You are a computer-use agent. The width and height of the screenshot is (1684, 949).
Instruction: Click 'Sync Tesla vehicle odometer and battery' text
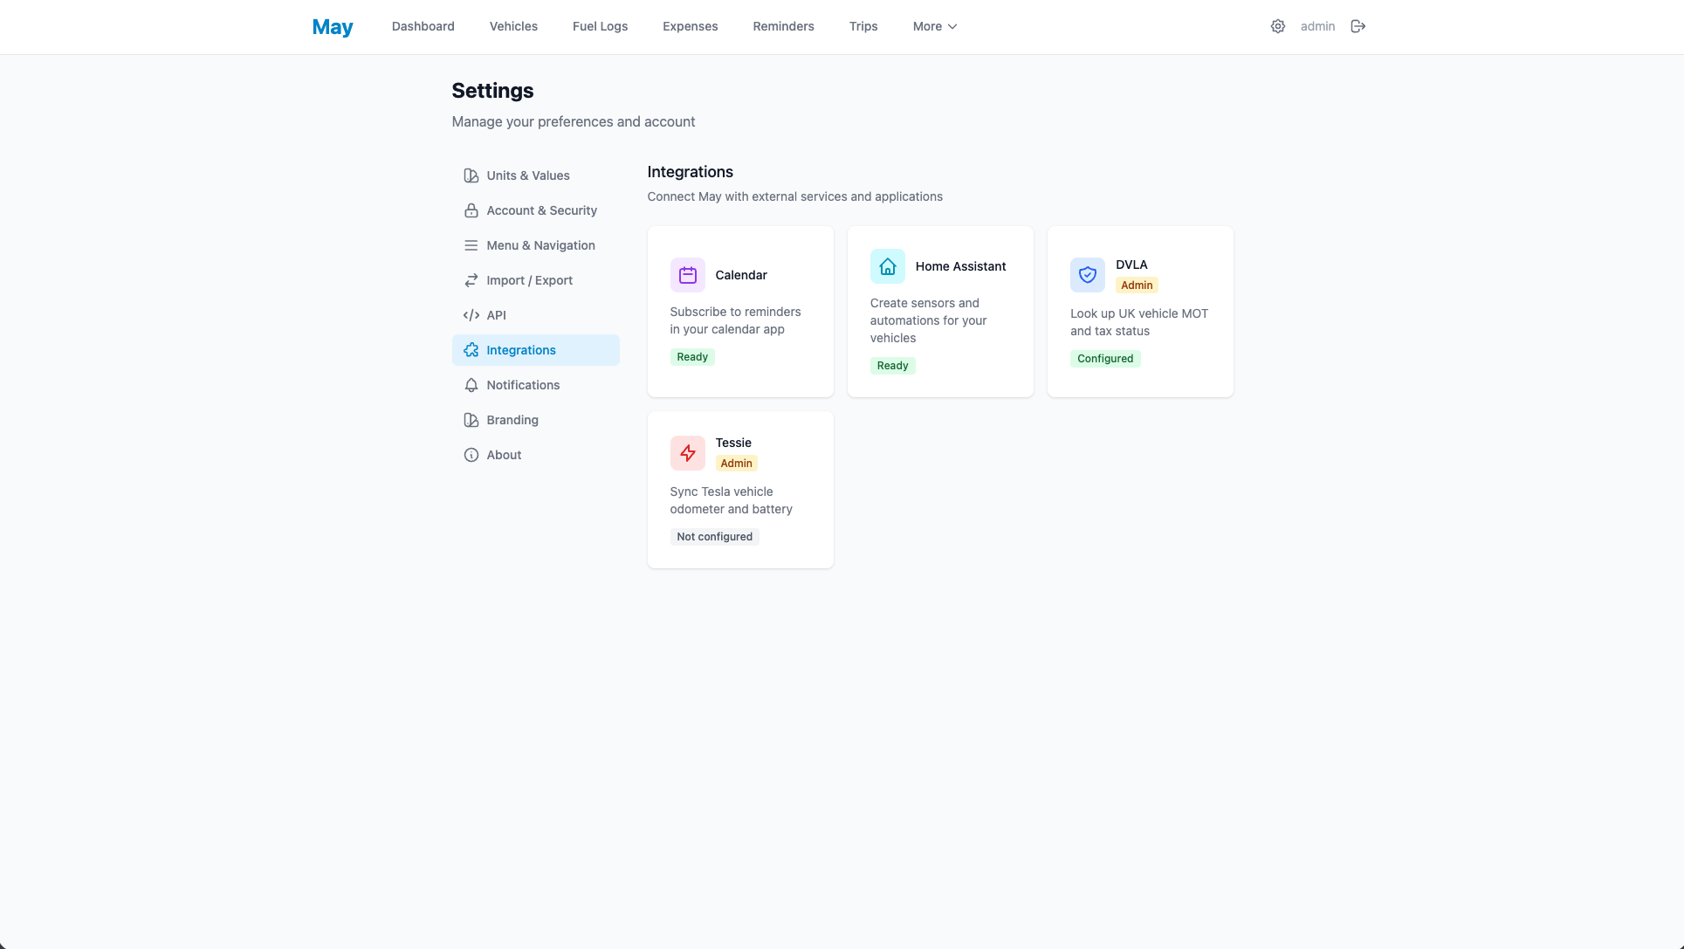pos(731,500)
